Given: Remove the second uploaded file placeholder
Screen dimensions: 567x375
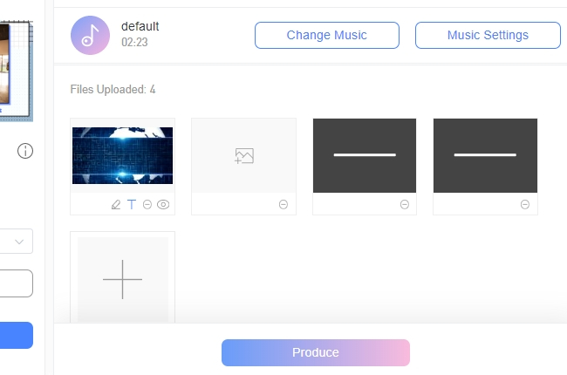Looking at the screenshot, I should pos(283,204).
